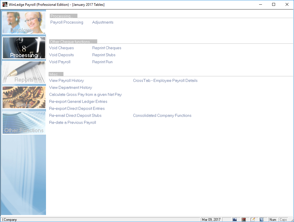Open Consolidated Company Functions
This screenshot has height=222, width=294.
(x=162, y=116)
